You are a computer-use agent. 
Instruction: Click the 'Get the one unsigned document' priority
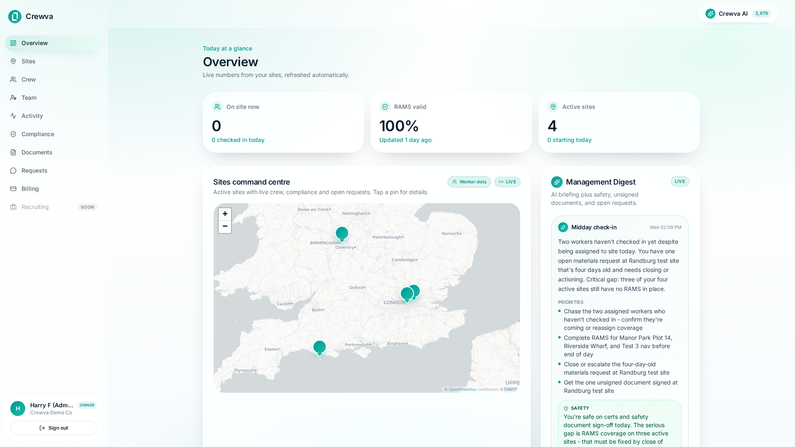point(621,387)
